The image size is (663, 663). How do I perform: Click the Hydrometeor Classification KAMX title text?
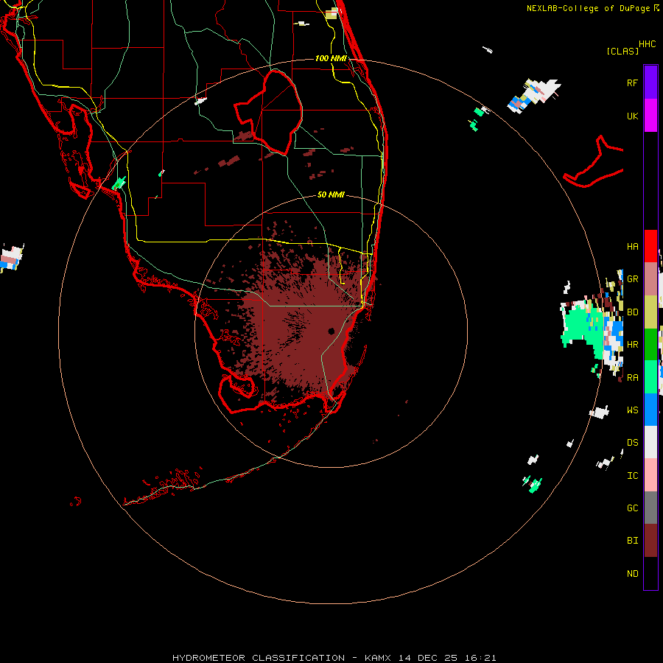coord(334,658)
